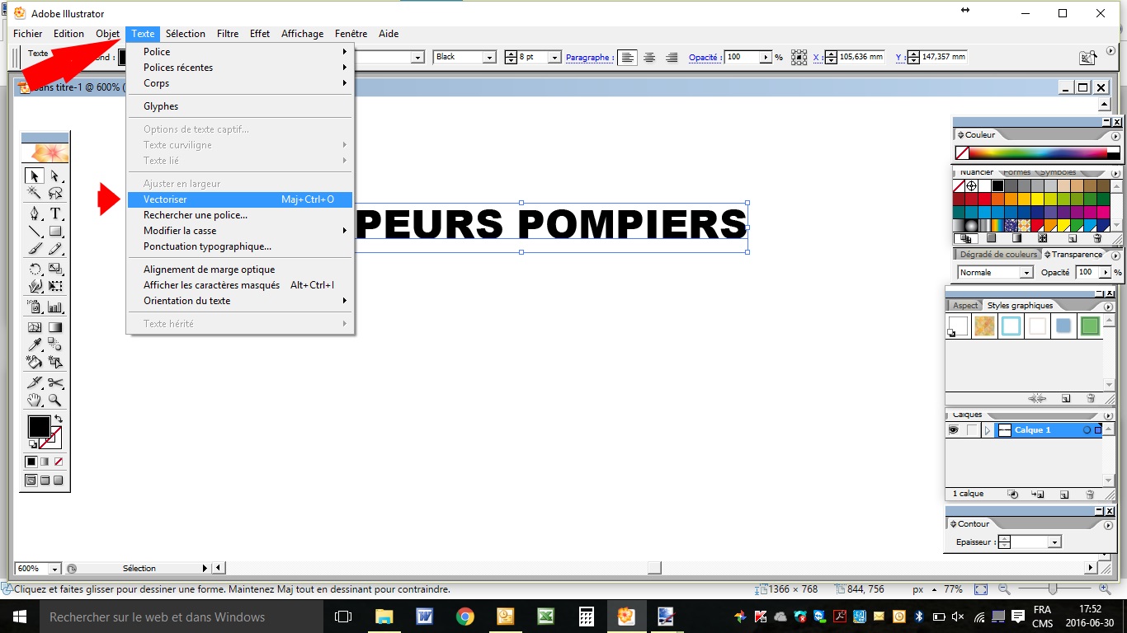The image size is (1127, 633).
Task: Click the reference point locator grid
Action: pyautogui.click(x=799, y=57)
